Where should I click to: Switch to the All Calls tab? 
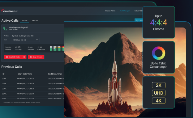(24, 21)
